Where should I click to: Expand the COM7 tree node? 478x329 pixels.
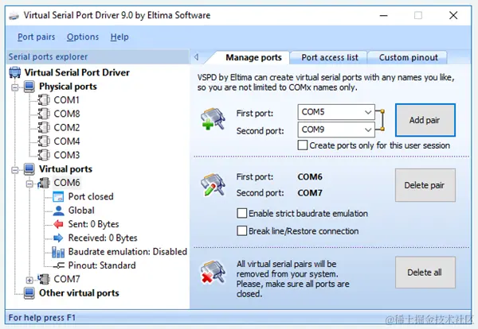[x=29, y=280]
